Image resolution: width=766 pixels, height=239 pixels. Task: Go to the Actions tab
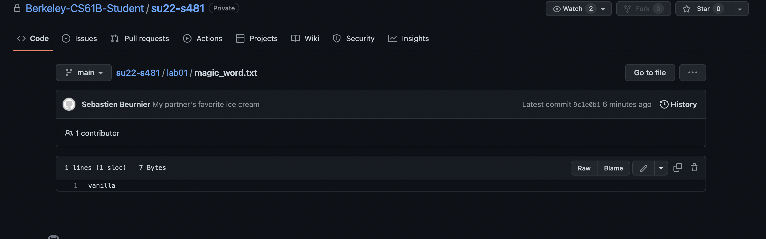pos(202,39)
